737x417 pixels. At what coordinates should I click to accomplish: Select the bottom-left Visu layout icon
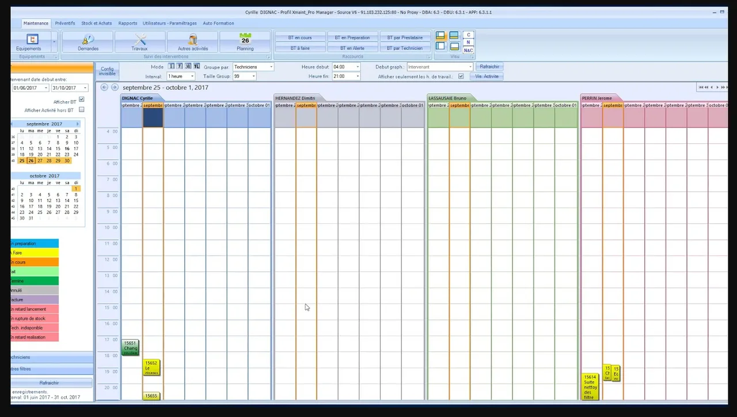pyautogui.click(x=440, y=46)
